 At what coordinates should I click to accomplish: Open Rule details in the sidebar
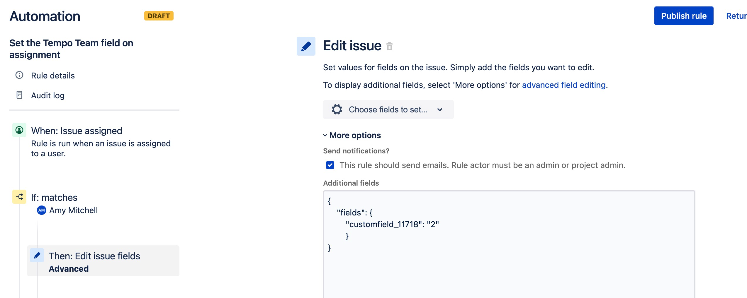53,76
